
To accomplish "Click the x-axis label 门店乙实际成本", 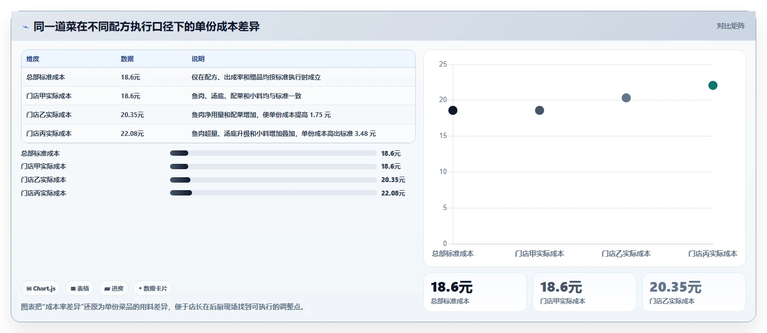I will (x=626, y=254).
